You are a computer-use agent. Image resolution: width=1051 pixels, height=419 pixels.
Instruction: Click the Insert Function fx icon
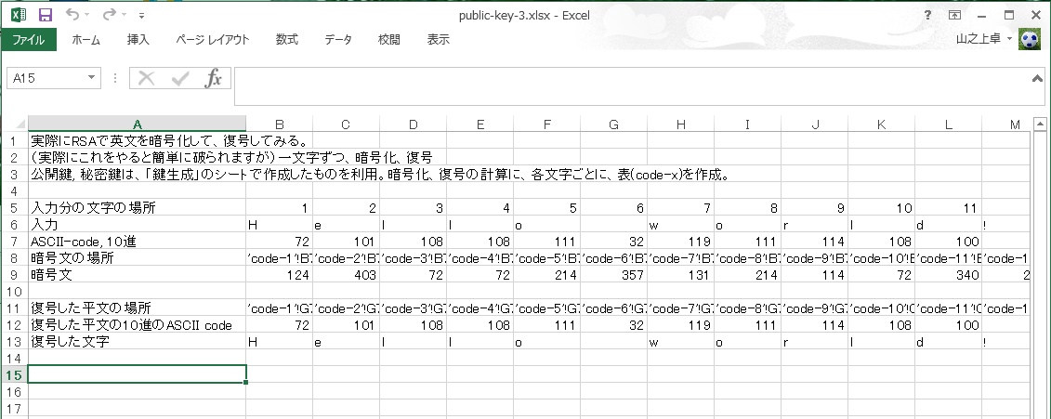coord(213,78)
